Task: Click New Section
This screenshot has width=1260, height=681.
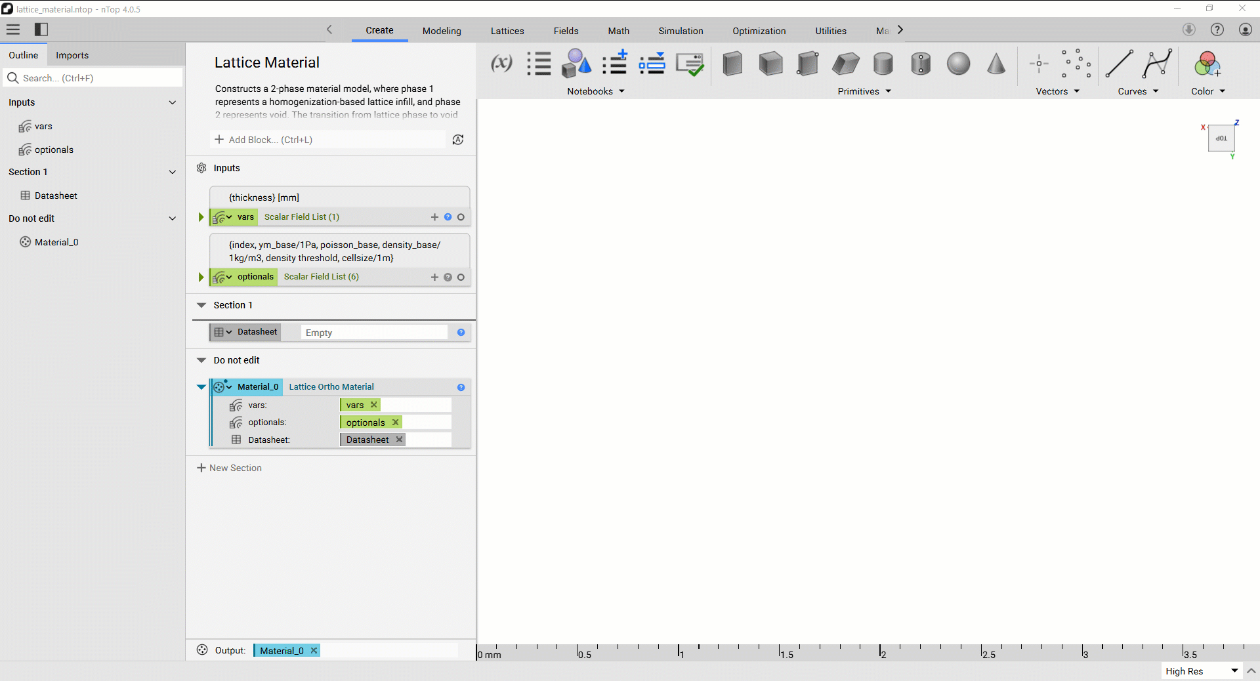Action: tap(229, 468)
